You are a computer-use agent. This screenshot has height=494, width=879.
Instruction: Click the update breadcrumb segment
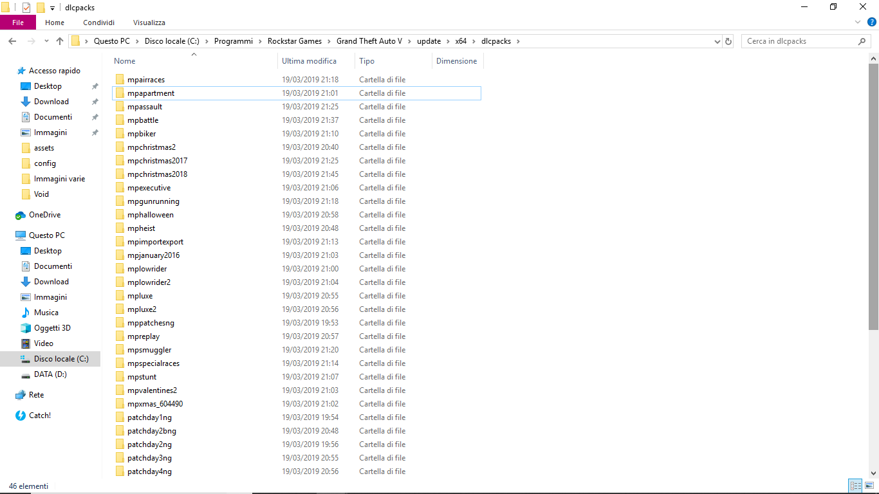tap(429, 41)
